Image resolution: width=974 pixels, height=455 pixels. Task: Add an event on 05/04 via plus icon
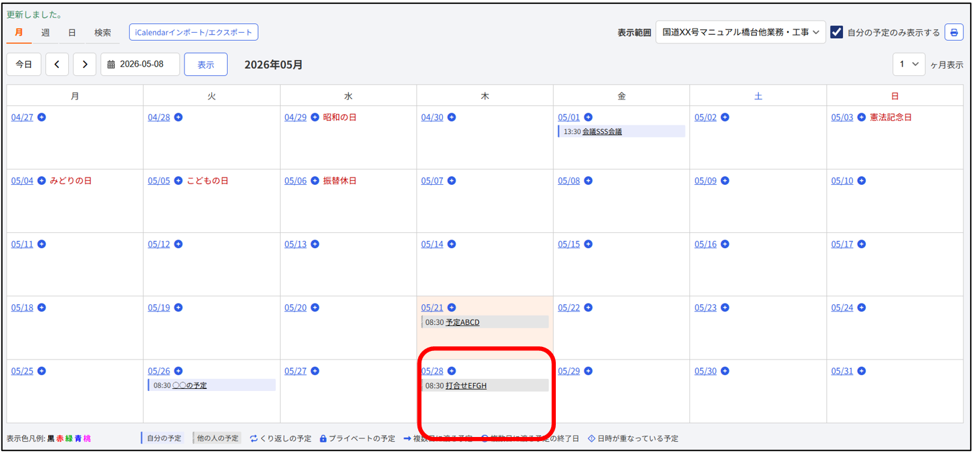(x=41, y=181)
